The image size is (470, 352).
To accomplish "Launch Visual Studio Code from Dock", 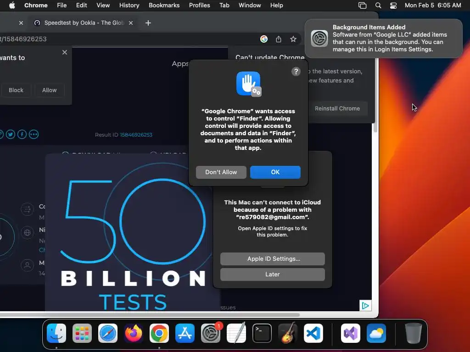I will point(313,333).
